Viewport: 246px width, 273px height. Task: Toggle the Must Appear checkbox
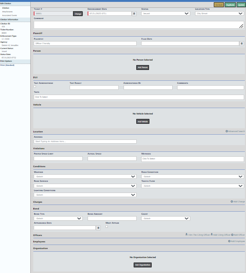[107, 226]
